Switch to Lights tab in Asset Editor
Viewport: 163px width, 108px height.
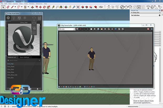pos(14,18)
